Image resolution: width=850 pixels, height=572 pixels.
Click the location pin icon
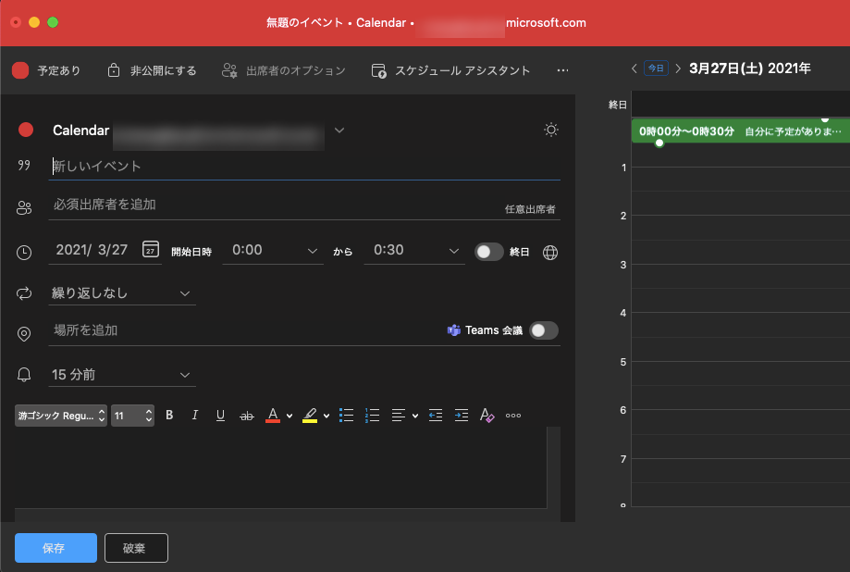coord(24,334)
